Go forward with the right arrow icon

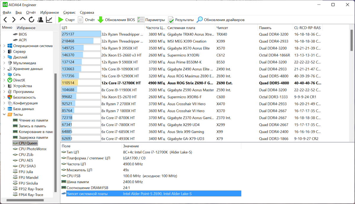[x=14, y=20]
